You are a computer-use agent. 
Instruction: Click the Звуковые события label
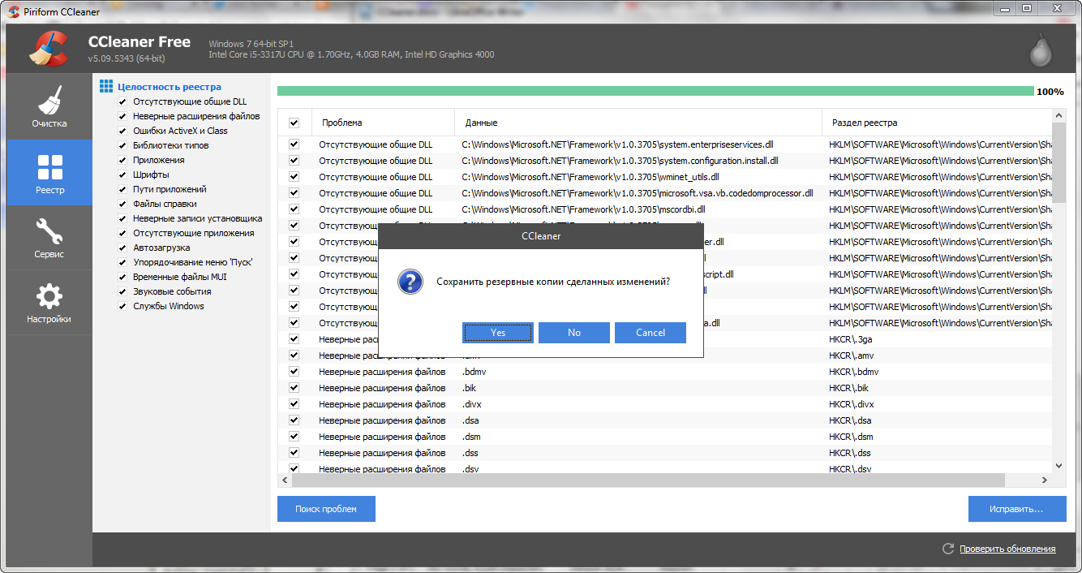(172, 291)
